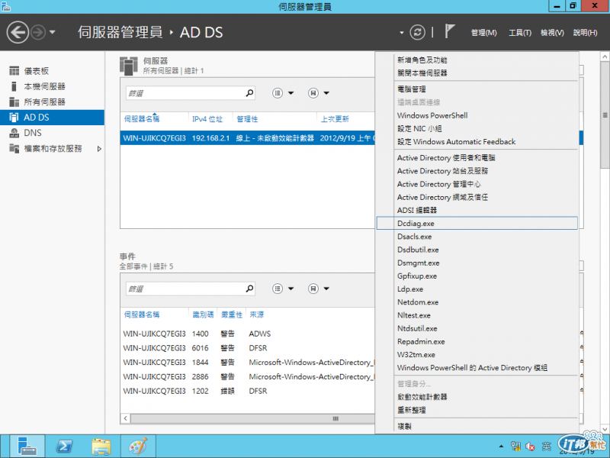
Task: Open Server Manager taskbar icon
Action: click(27, 447)
